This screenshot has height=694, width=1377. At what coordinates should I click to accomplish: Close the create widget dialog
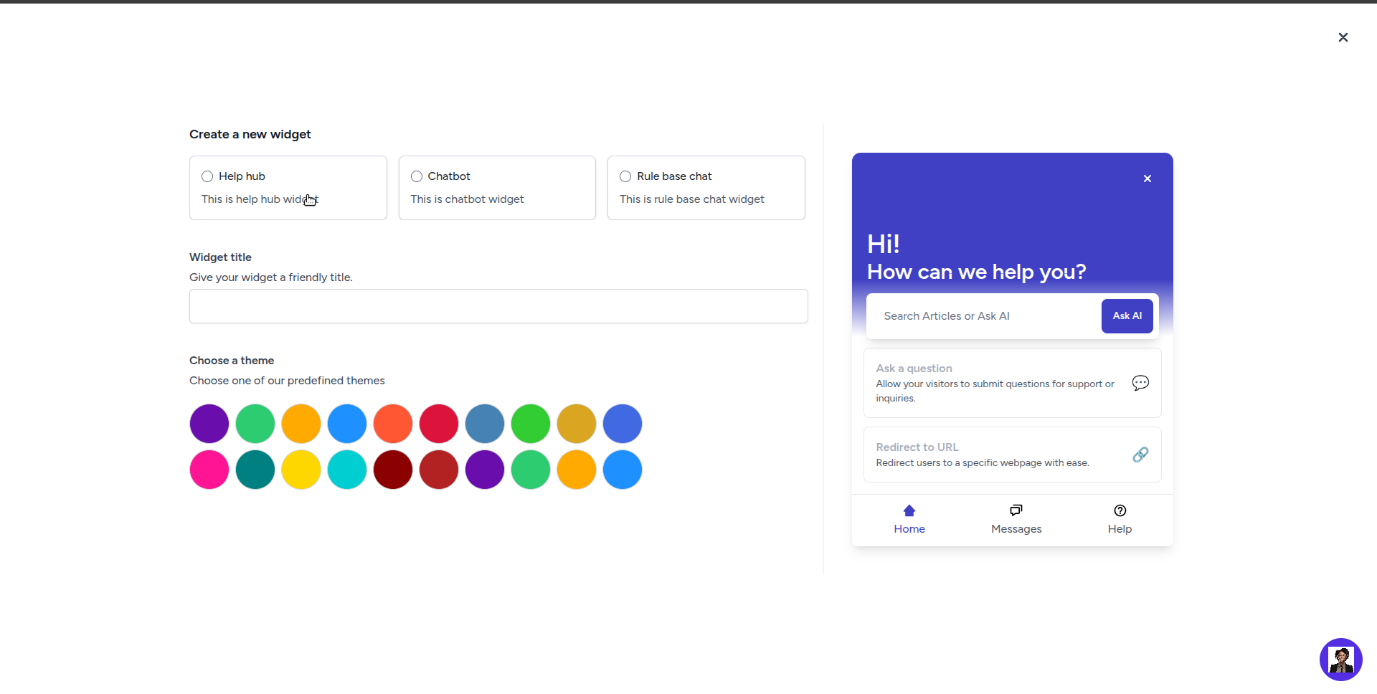pos(1343,37)
